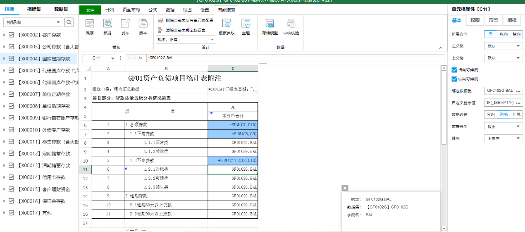This screenshot has width=525, height=232.
Task: Click the 保存 save icon
Action: [x=90, y=24]
